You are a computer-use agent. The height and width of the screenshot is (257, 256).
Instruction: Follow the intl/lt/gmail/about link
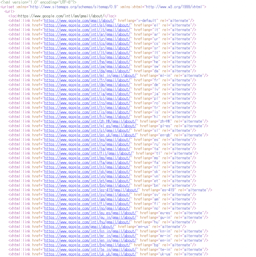pyautogui.click(x=87, y=53)
